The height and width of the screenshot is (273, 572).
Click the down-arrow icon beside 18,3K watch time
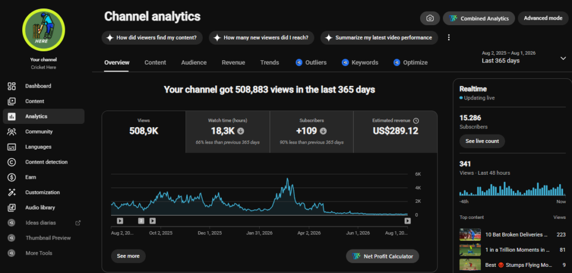240,131
